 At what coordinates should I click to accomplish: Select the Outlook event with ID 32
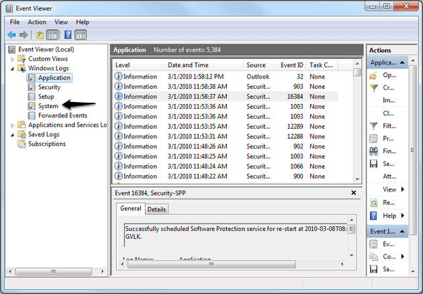tap(225, 77)
